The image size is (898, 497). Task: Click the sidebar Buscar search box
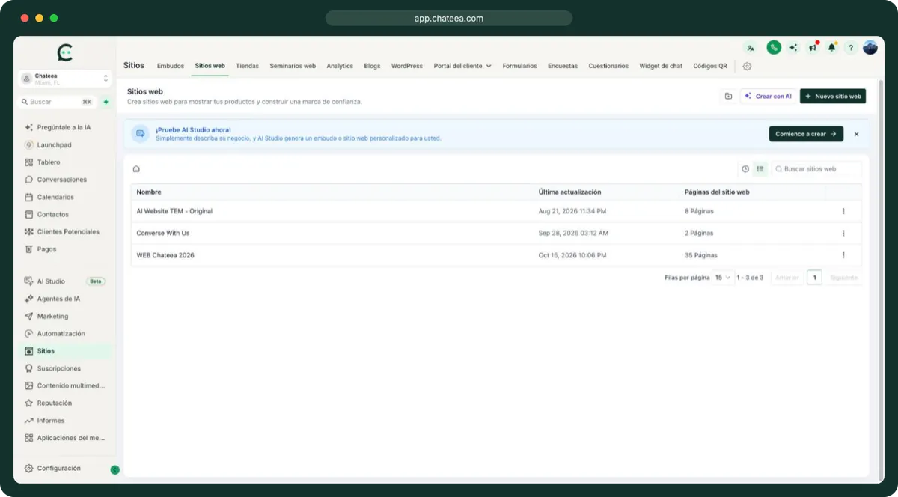pyautogui.click(x=58, y=102)
